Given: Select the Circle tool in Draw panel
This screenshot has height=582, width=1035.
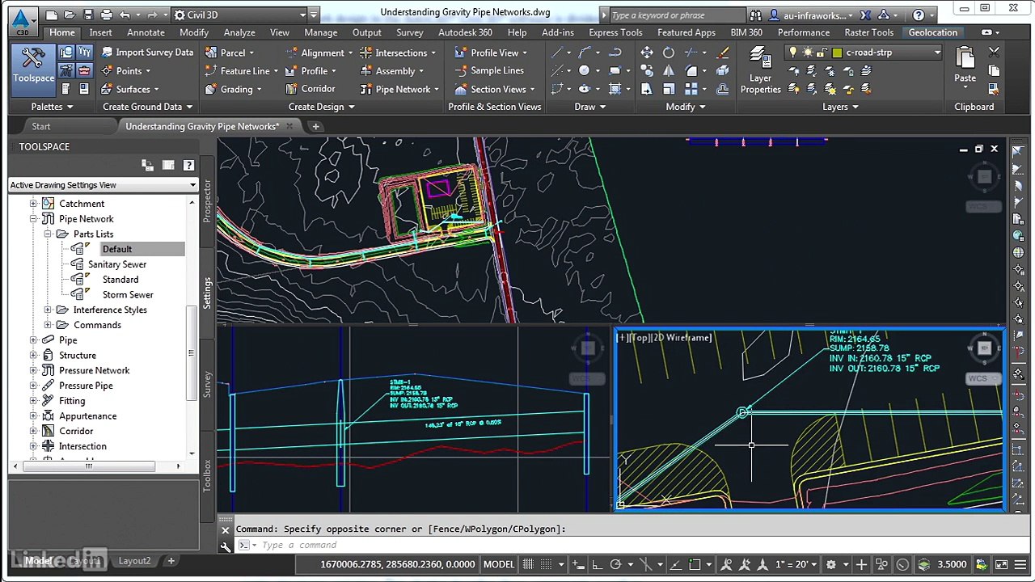Looking at the screenshot, I should point(584,70).
